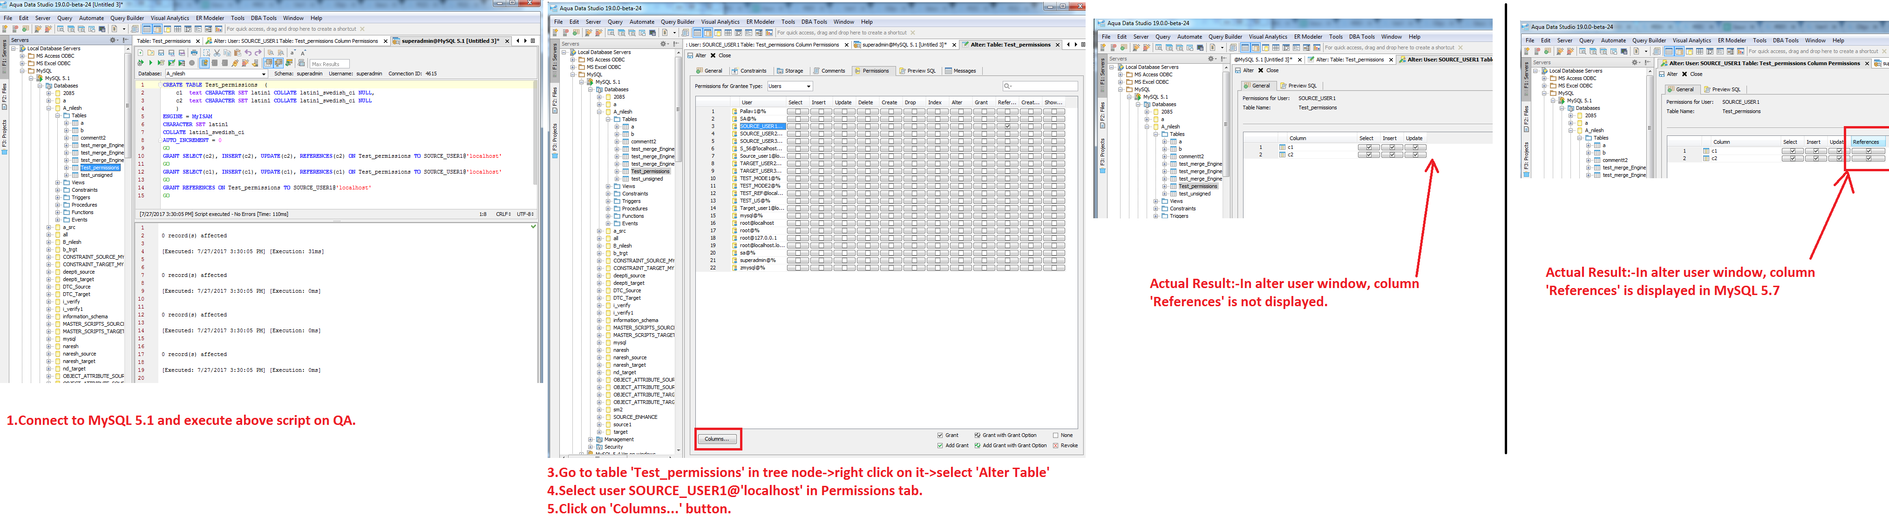Click the X Close icon in the Alter Table window
This screenshot has height=524, width=1889.
click(713, 56)
